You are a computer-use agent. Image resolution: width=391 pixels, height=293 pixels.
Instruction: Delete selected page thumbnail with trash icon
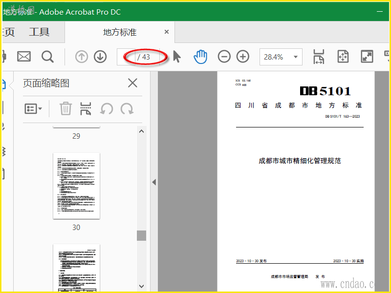65,108
